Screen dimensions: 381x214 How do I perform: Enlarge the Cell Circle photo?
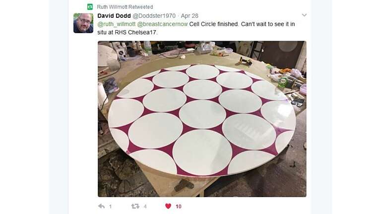click(x=202, y=119)
